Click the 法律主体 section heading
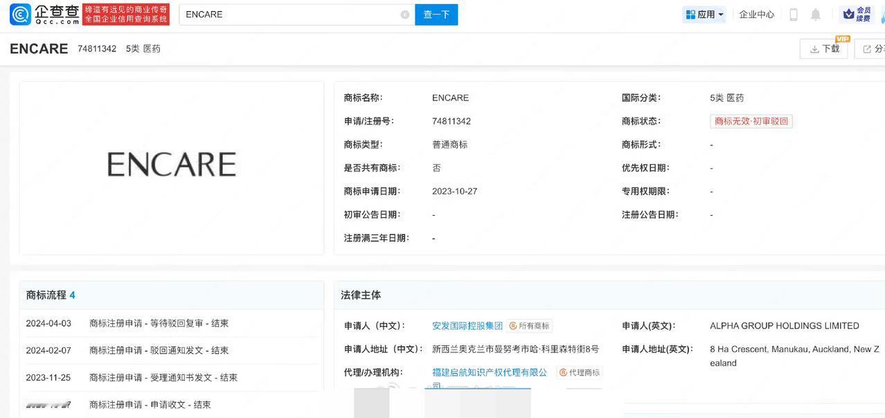Screen dimensions: 885x418 361,295
